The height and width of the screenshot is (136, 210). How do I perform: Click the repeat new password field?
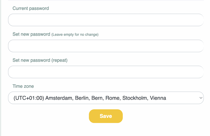point(106,72)
